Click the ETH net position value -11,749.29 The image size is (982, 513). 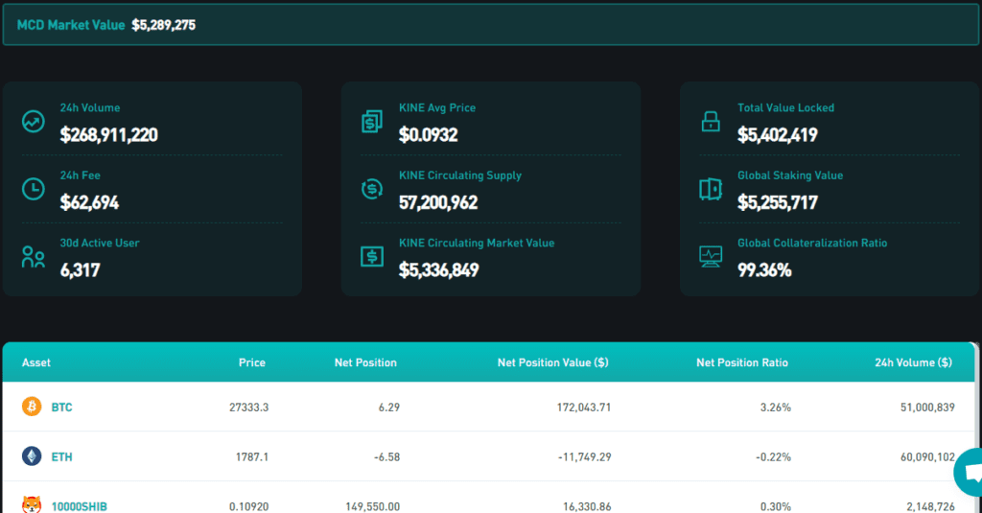point(585,457)
